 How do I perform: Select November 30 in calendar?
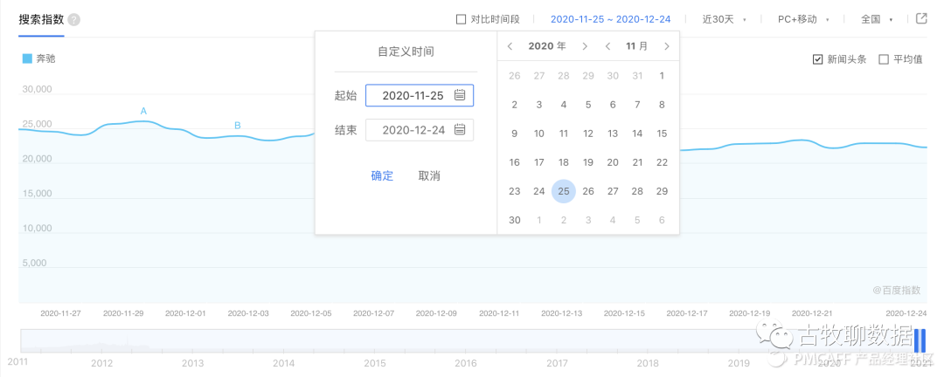click(x=514, y=220)
